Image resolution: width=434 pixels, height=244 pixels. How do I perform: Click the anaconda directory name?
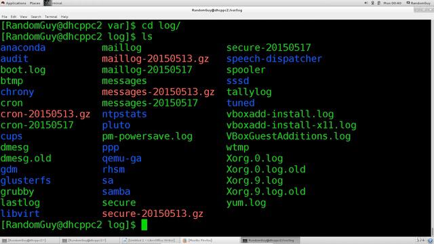[23, 47]
